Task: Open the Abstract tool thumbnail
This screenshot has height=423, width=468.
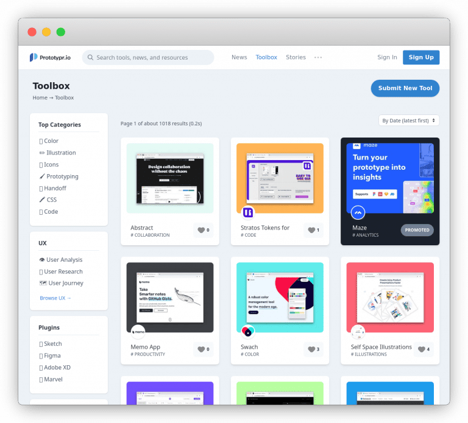Action: pyautogui.click(x=170, y=178)
